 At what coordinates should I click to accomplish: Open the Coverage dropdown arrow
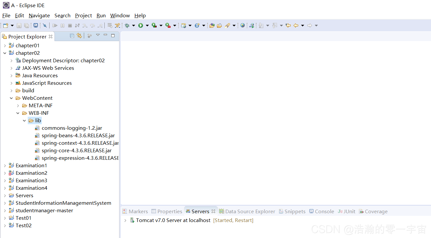tap(161, 25)
